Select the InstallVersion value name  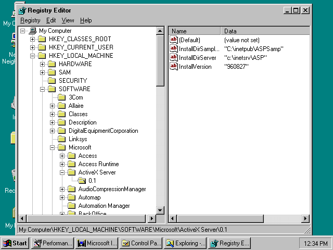(195, 67)
